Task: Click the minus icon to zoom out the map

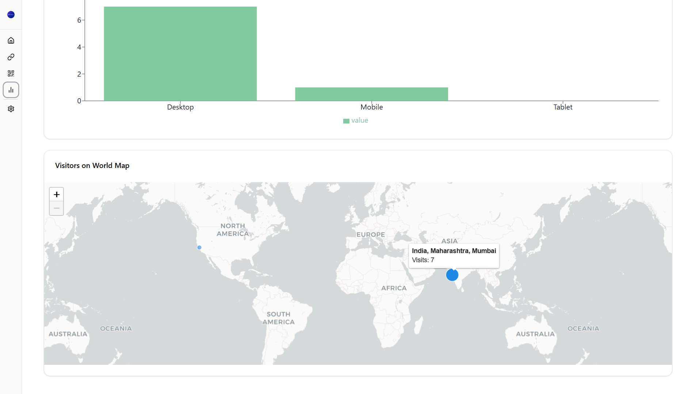Action: point(56,208)
